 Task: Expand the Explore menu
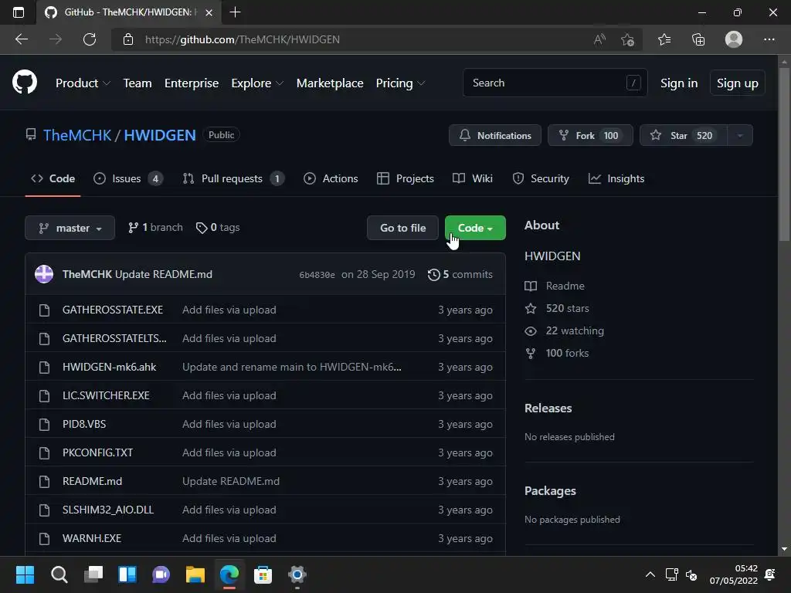(257, 83)
